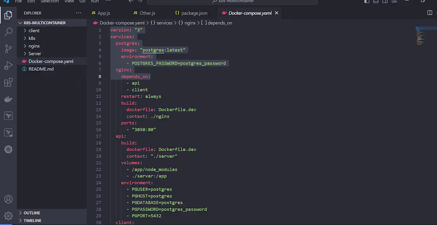Switch to the App.js tab
This screenshot has height=225, width=437.
[x=102, y=13]
